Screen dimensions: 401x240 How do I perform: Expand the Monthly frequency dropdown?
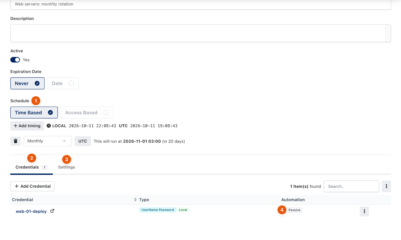[x=48, y=141]
